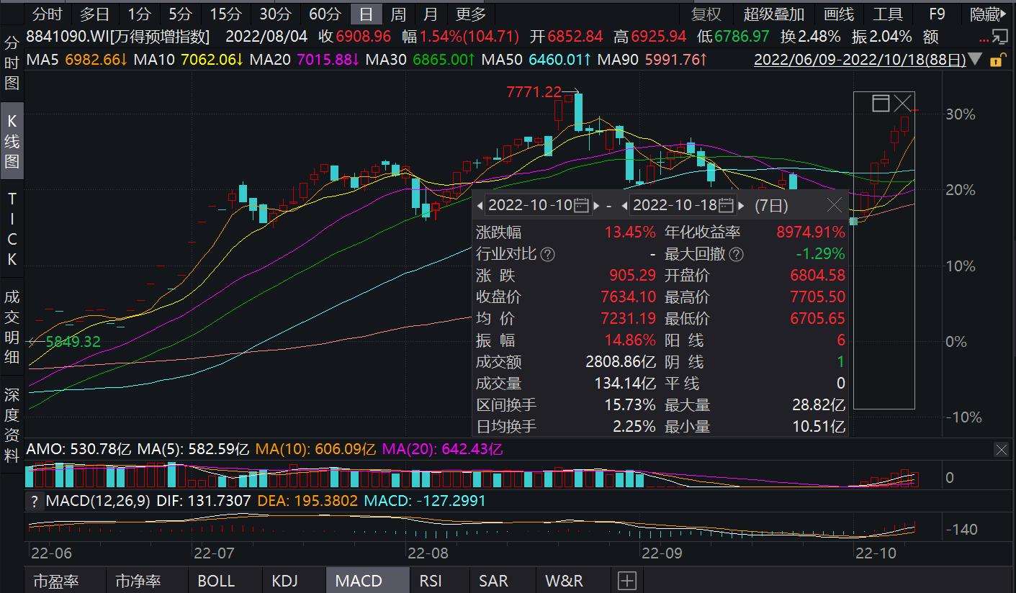Step the end date back one day
The width and height of the screenshot is (1016, 593).
point(625,206)
